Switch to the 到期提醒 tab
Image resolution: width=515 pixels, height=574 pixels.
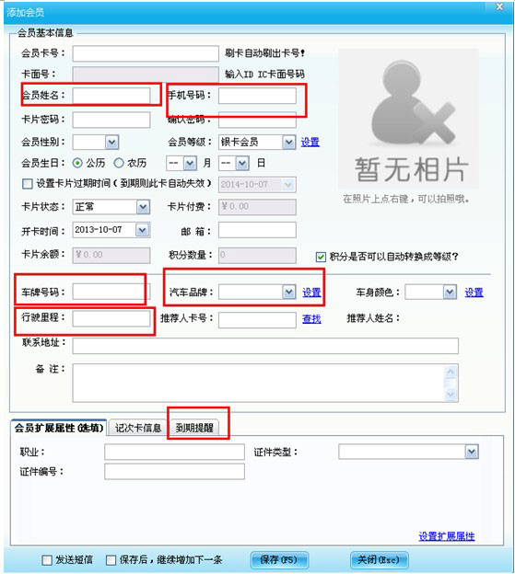194,428
